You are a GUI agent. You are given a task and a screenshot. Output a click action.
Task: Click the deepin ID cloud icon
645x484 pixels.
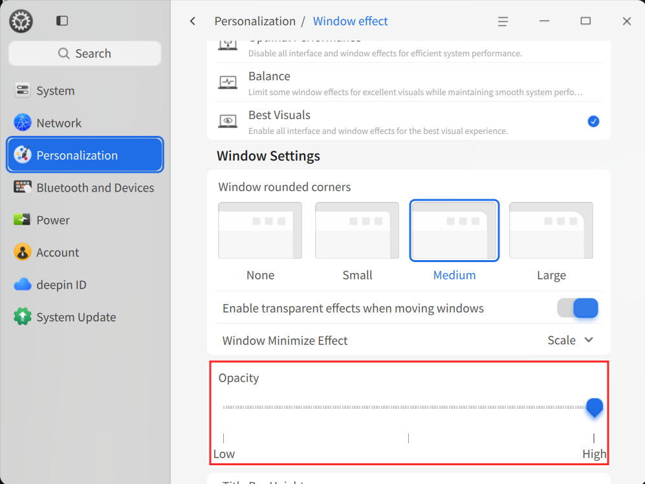point(22,285)
